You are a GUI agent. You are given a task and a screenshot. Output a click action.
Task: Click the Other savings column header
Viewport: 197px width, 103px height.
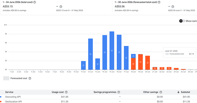(151, 92)
